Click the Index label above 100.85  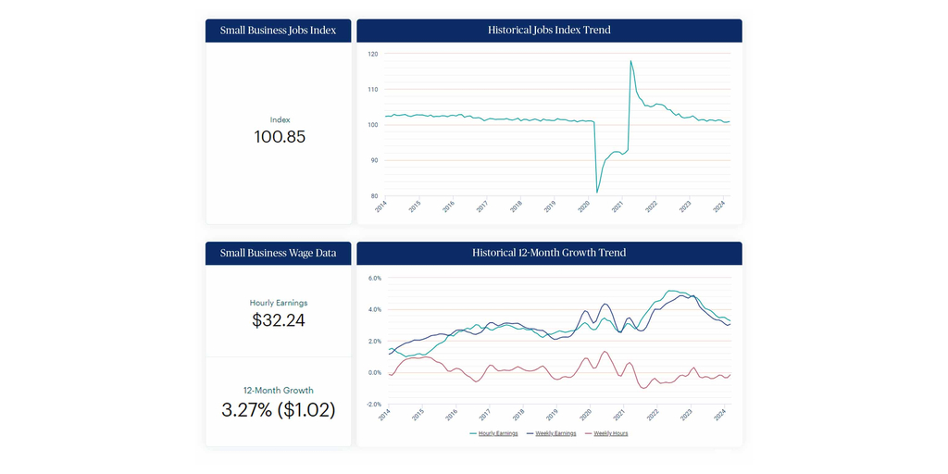(280, 119)
